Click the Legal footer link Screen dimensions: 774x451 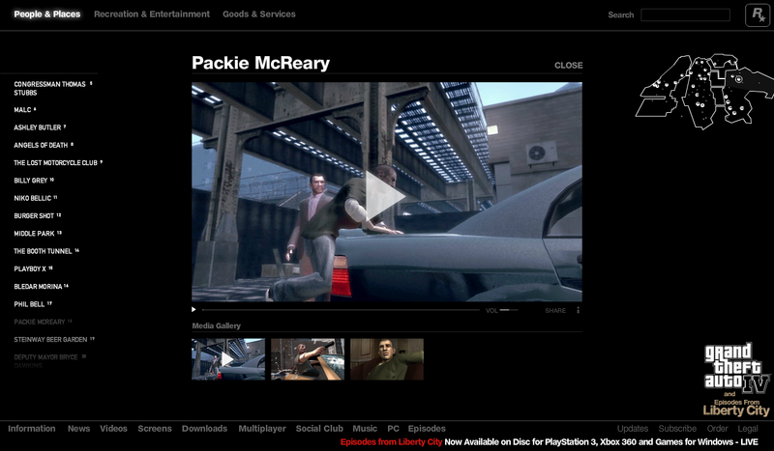coord(748,429)
